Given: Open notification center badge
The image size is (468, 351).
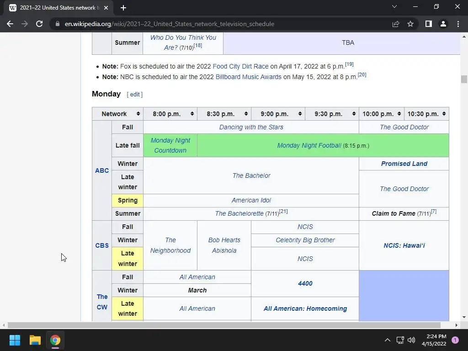Looking at the screenshot, I should [455, 340].
